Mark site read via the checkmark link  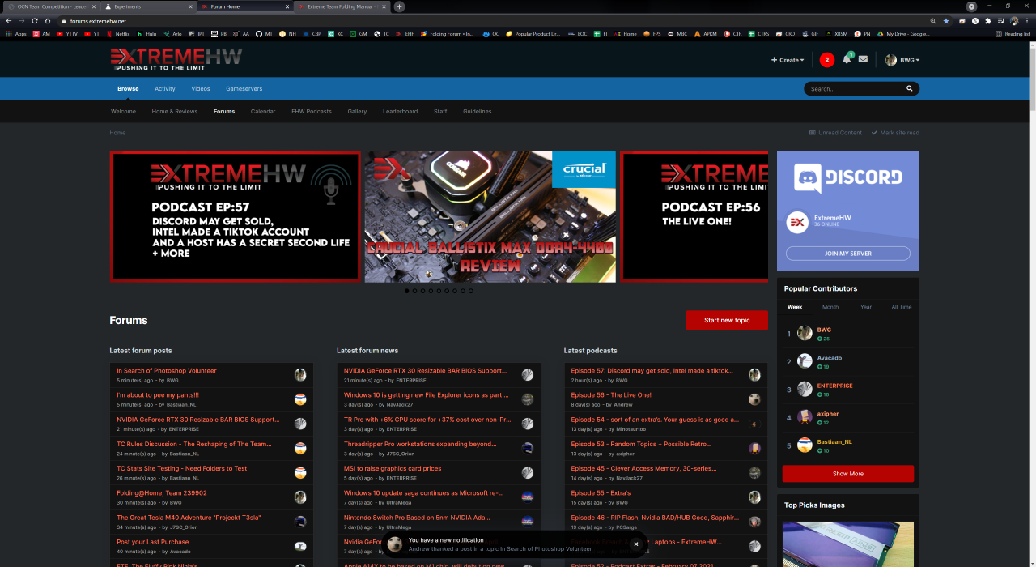[x=895, y=133]
